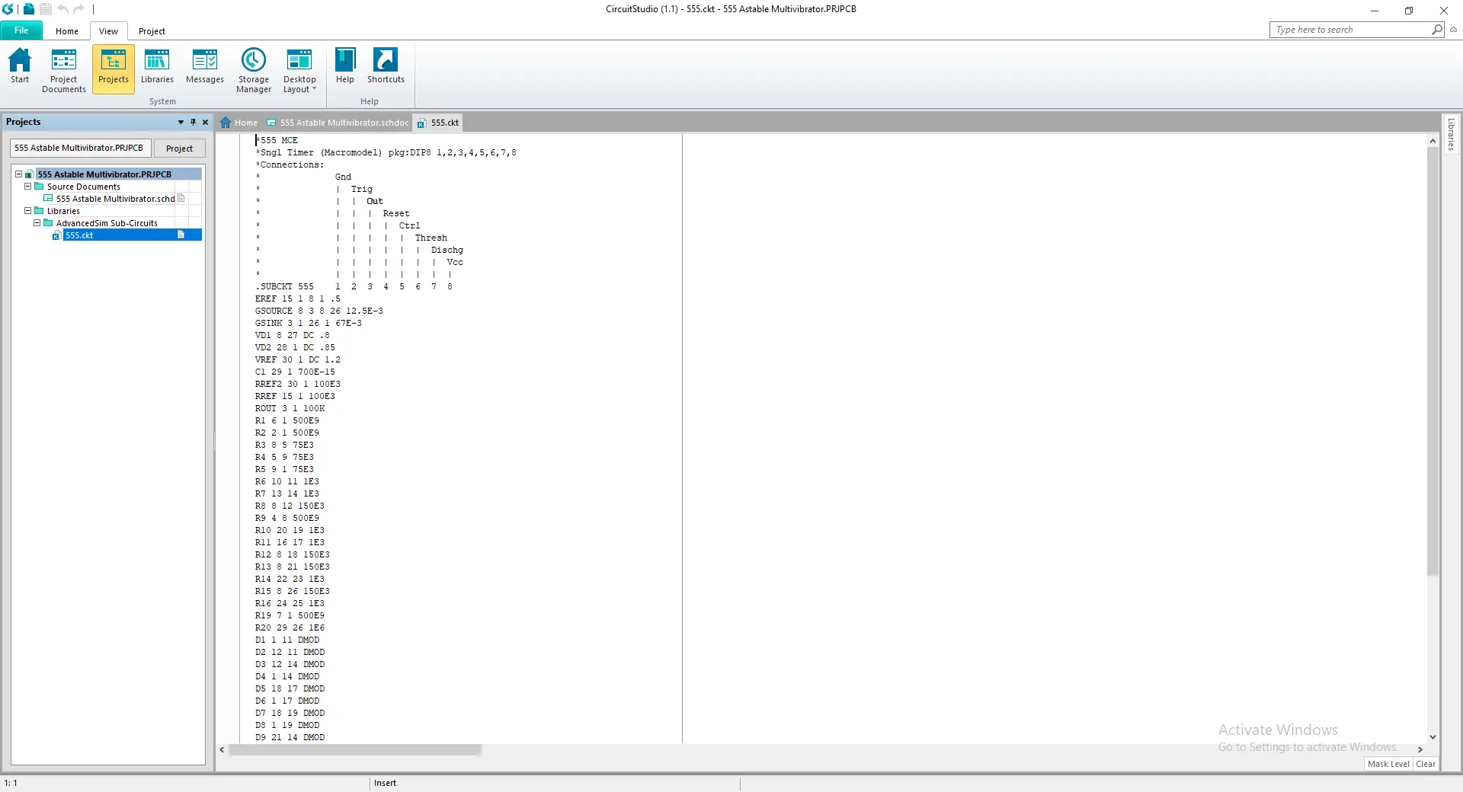This screenshot has height=792, width=1463.
Task: Click the editor's vertical scroll down arrow
Action: coord(1433,737)
